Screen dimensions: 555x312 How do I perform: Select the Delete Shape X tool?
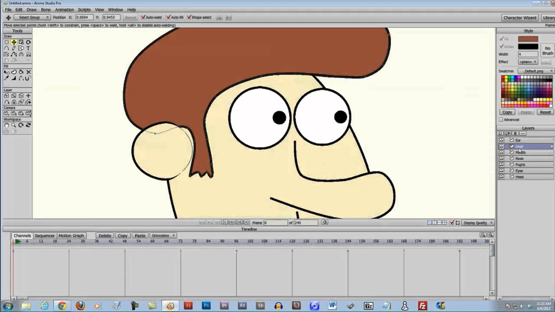(28, 72)
